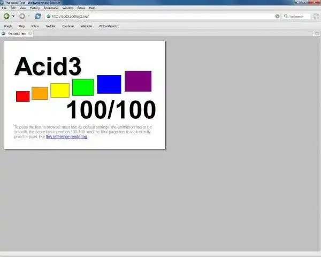Open the Window menu
This screenshot has height=257, width=321.
pos(68,8)
